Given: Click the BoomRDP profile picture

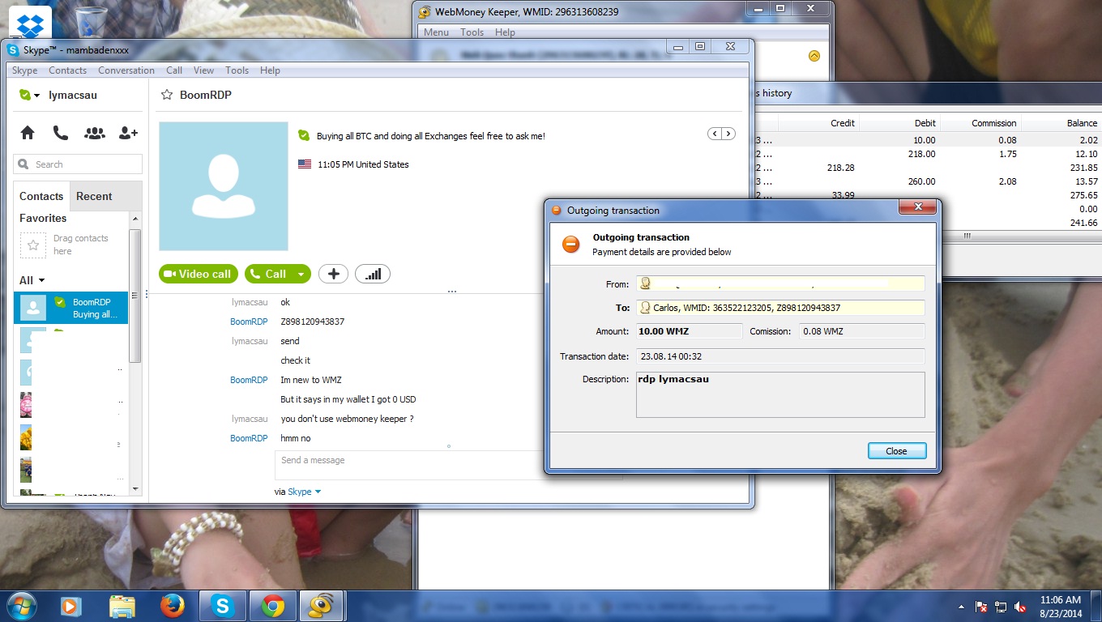Looking at the screenshot, I should tap(224, 186).
